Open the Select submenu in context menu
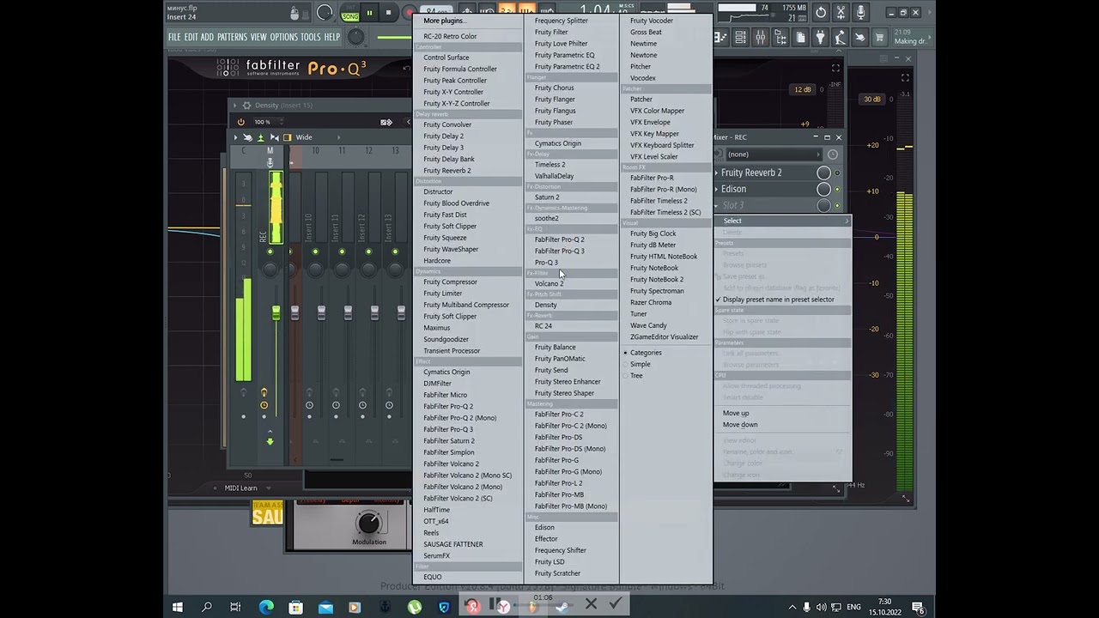1099x618 pixels. pos(782,221)
